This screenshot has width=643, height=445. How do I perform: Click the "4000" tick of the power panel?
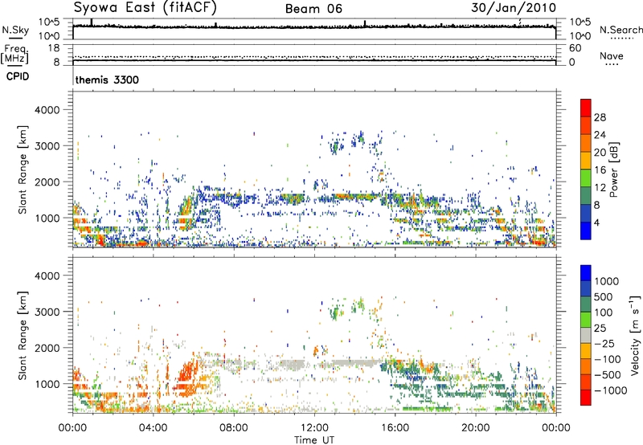coord(47,110)
